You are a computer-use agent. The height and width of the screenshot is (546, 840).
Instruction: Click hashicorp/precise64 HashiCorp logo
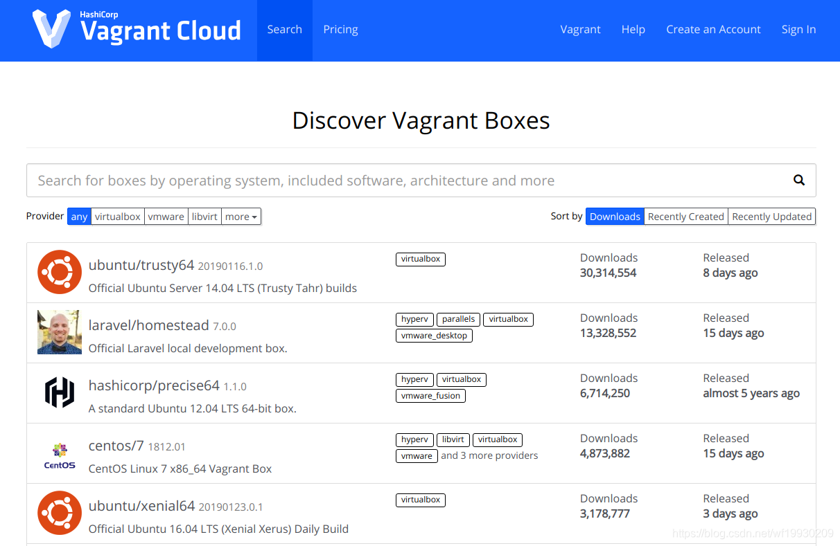point(60,392)
